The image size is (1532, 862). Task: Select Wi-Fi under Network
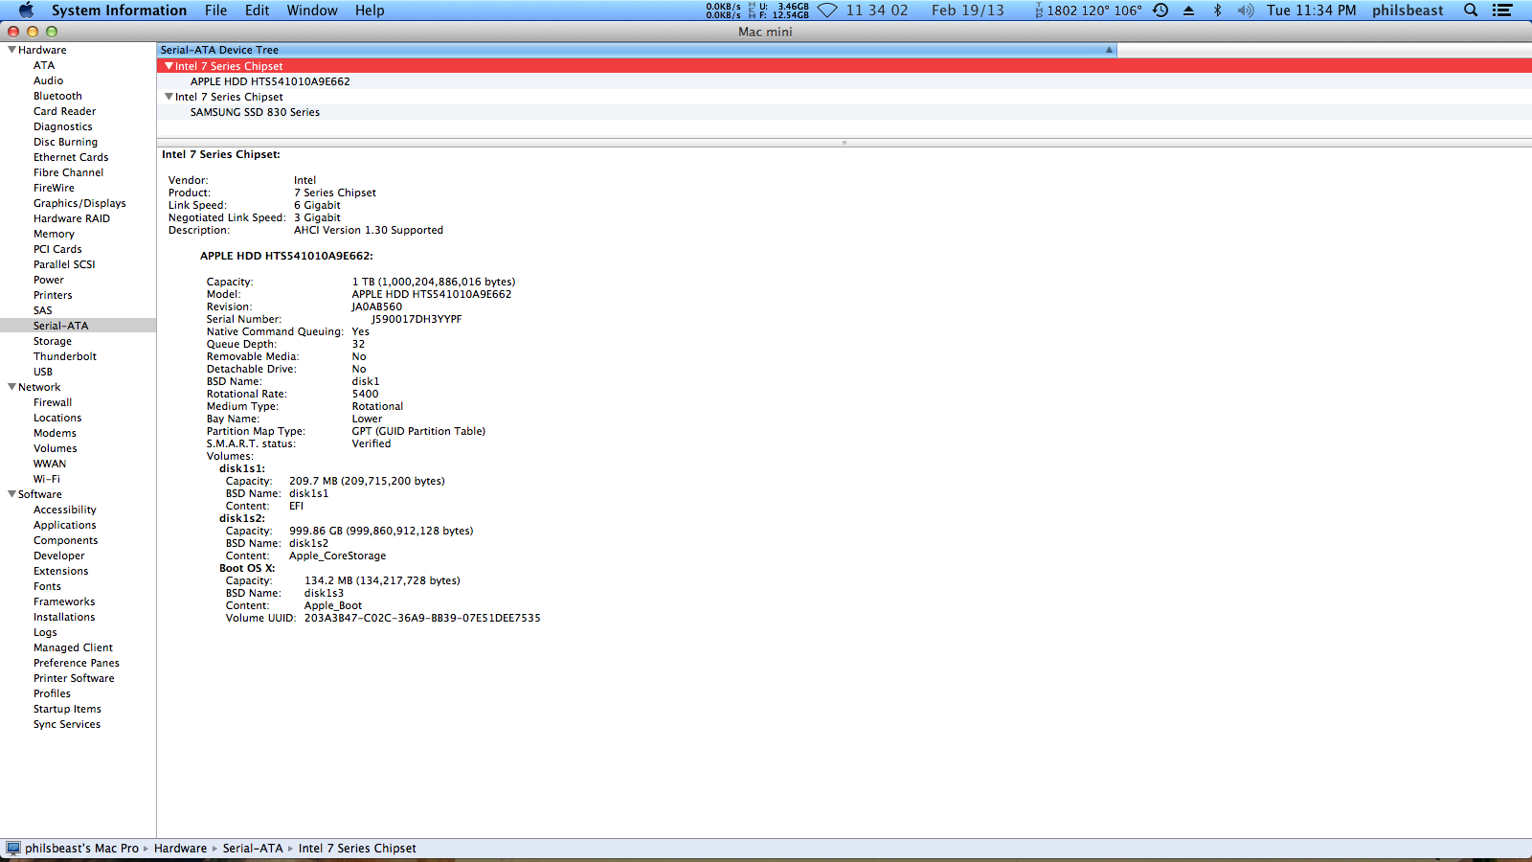click(x=47, y=479)
